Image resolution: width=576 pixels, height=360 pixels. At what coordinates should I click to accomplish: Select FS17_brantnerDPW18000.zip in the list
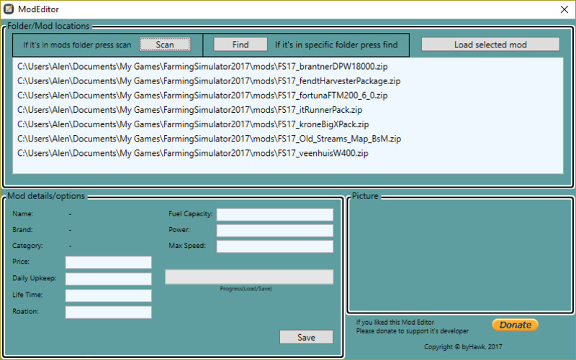[202, 67]
